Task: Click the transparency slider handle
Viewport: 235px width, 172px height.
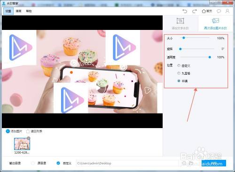Action: tap(210, 57)
